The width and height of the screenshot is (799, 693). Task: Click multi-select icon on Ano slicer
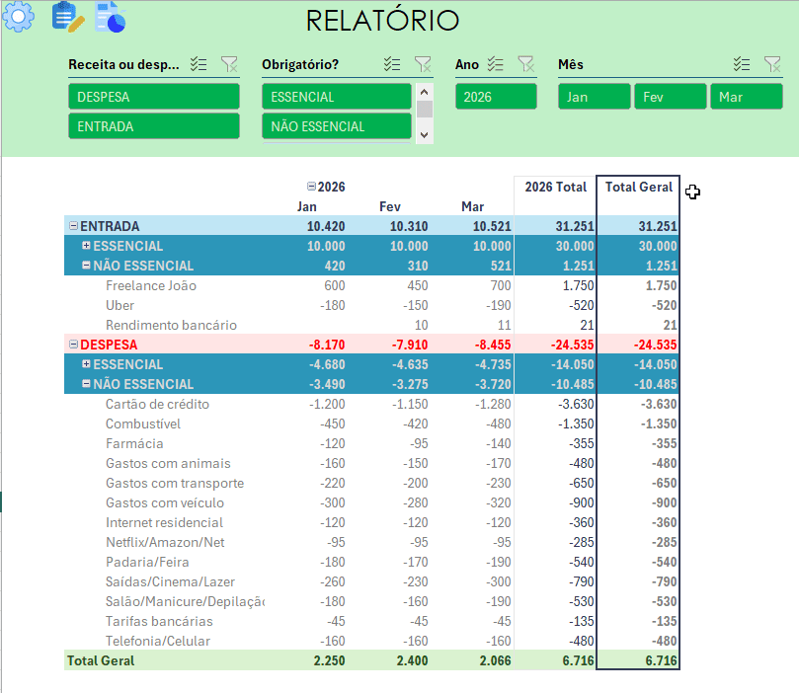pyautogui.click(x=497, y=63)
